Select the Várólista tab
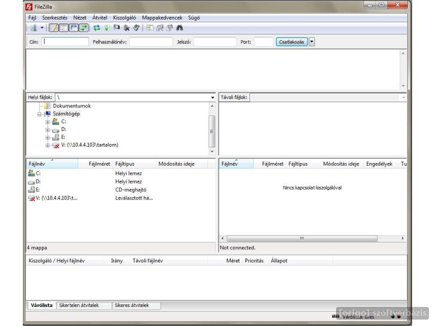The height and width of the screenshot is (326, 435). pos(42,305)
